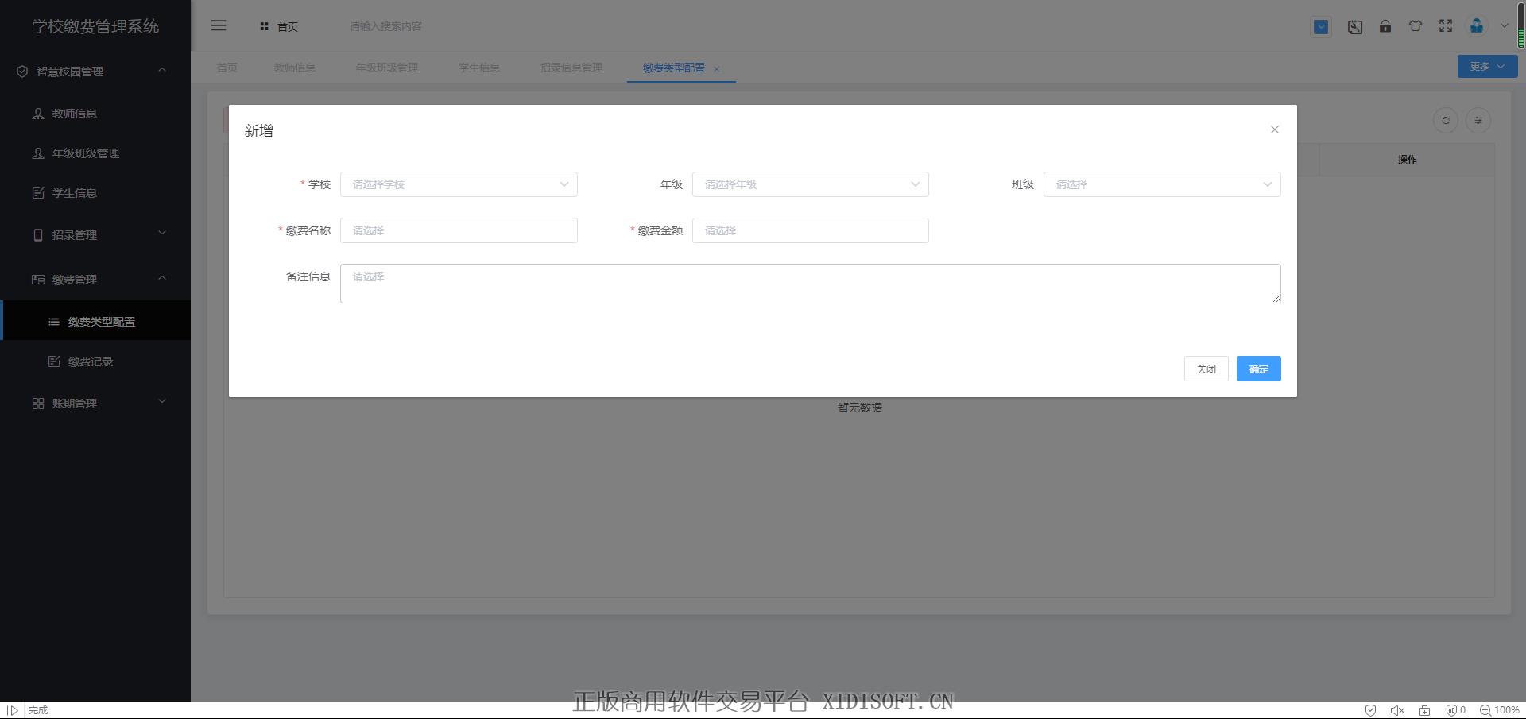Click the 缴费金额 input field
This screenshot has height=719, width=1526.
[810, 230]
